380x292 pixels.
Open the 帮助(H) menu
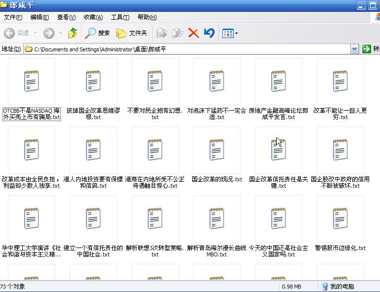point(147,17)
